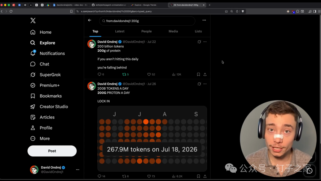The width and height of the screenshot is (321, 181).
Task: Open Creator Studio in sidebar
Action: coord(49,107)
